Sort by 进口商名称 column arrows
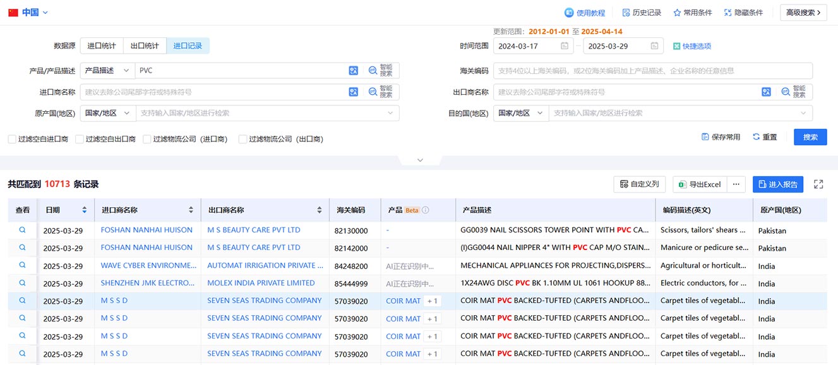Screen dimensions: 838x365 point(191,210)
